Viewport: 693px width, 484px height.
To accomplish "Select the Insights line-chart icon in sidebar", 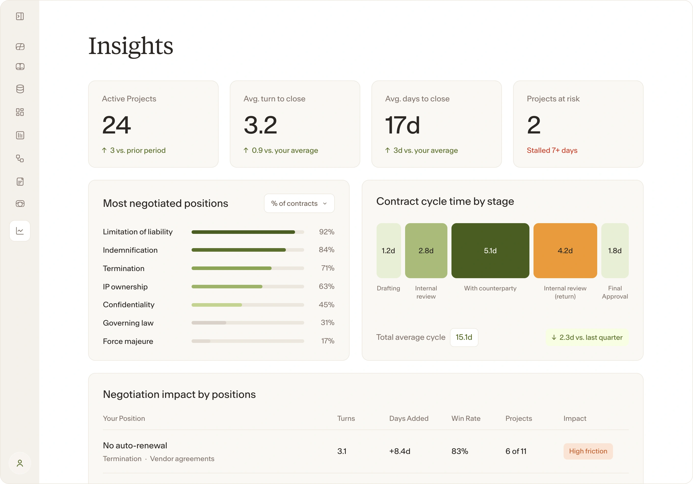I will [x=20, y=231].
